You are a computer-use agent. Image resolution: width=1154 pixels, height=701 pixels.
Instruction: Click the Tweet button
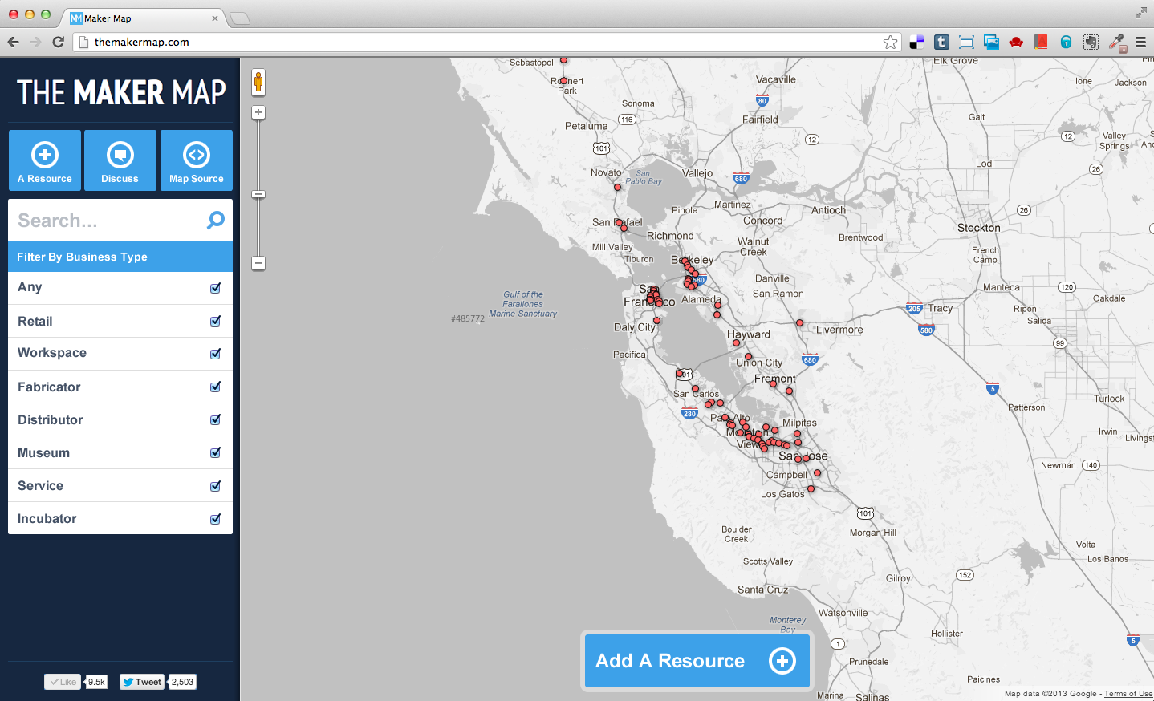142,682
